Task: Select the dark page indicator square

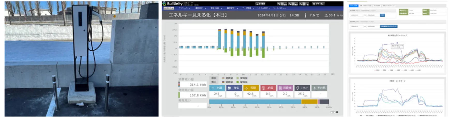Action: (337, 112)
